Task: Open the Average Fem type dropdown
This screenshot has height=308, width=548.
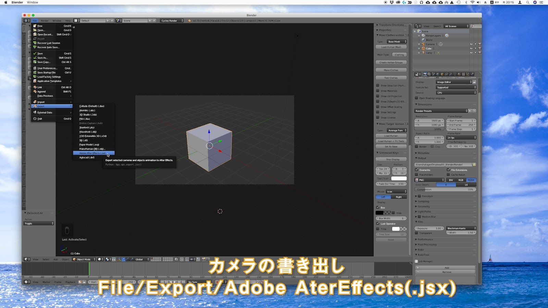Action: [x=397, y=130]
